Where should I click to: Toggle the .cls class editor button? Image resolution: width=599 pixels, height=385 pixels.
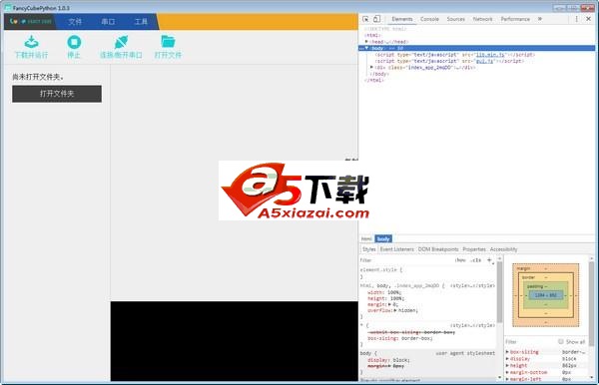(475, 260)
